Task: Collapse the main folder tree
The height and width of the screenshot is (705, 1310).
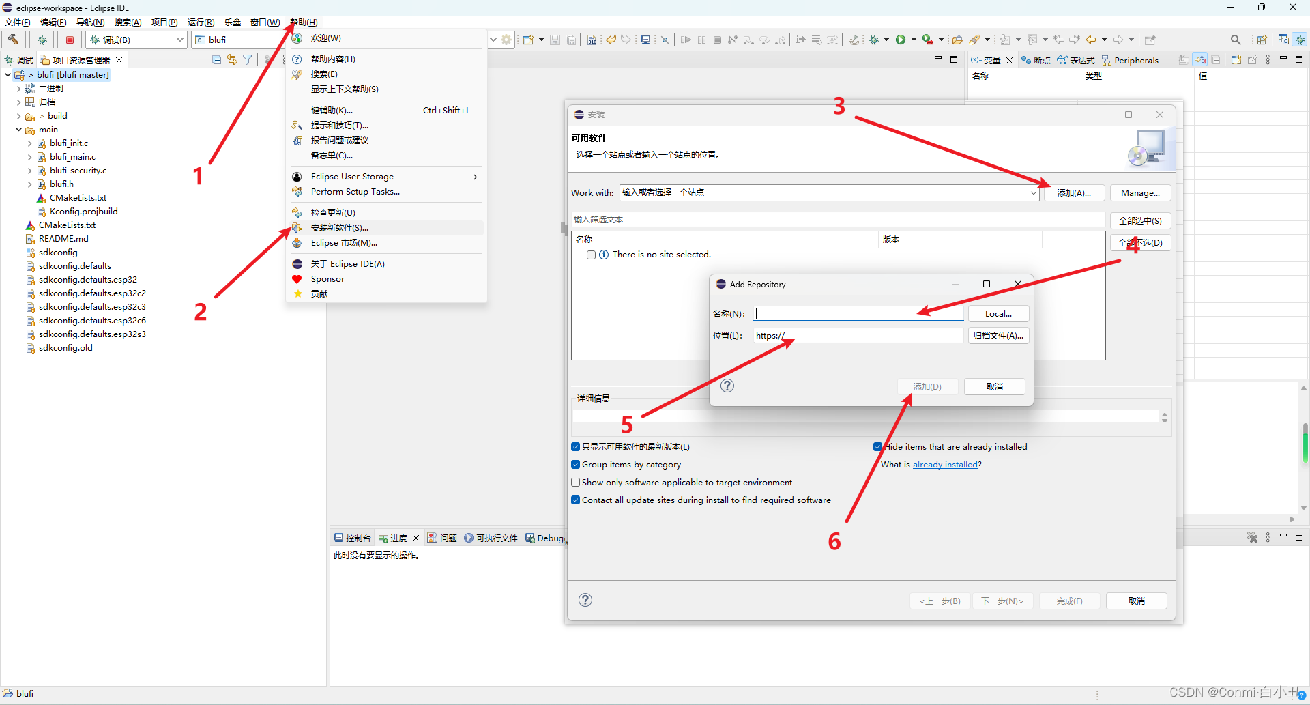Action: click(x=19, y=130)
